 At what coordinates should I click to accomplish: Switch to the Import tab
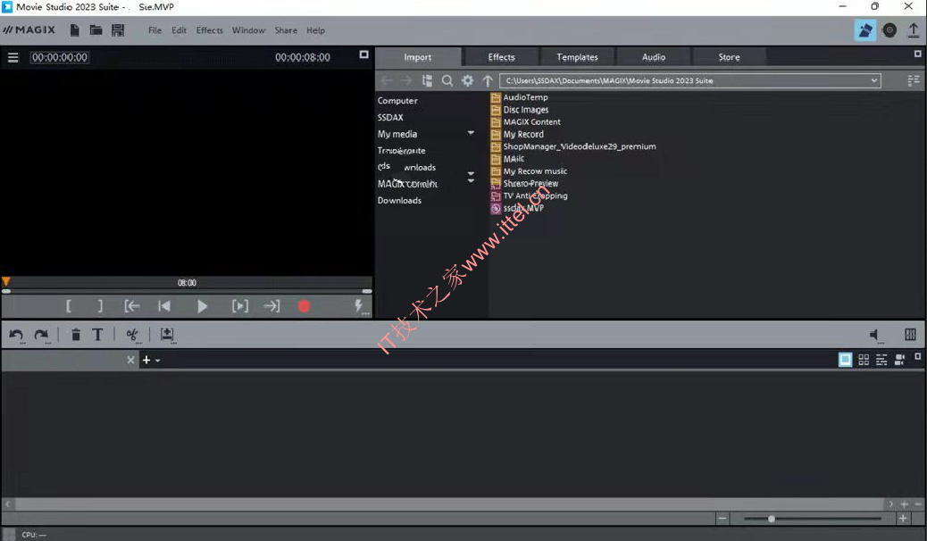[x=417, y=57]
